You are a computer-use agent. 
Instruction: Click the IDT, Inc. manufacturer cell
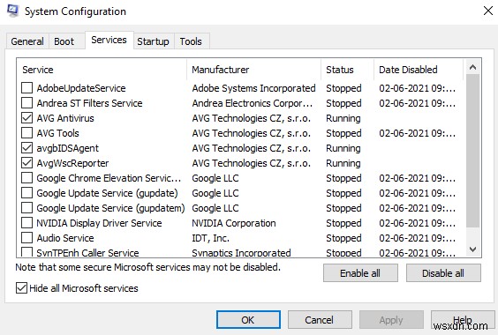pyautogui.click(x=210, y=238)
